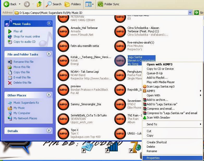
Task: Open the Search toolbar button
Action: (x=53, y=4)
